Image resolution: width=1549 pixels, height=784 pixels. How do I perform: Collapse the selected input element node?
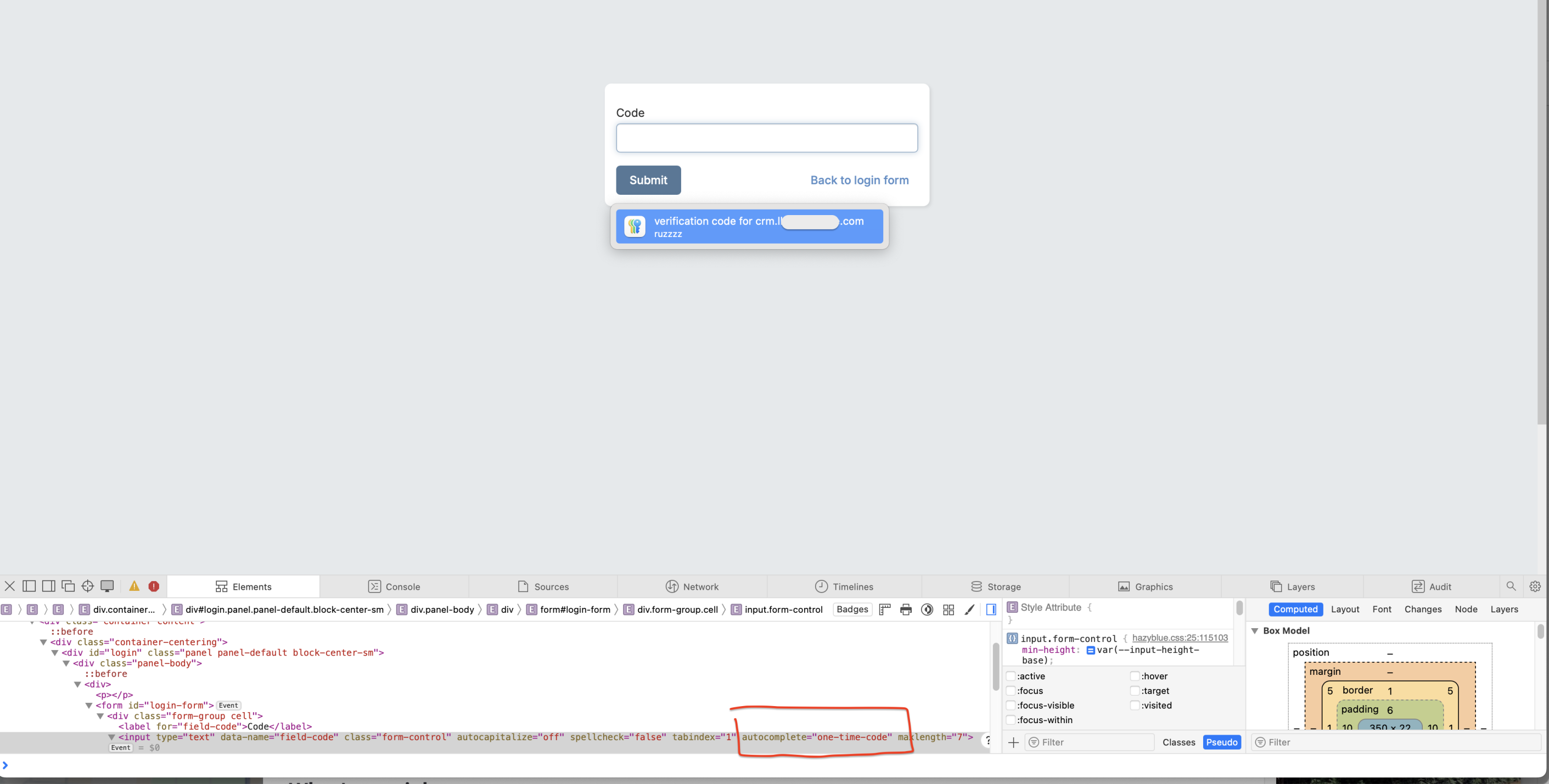point(111,737)
